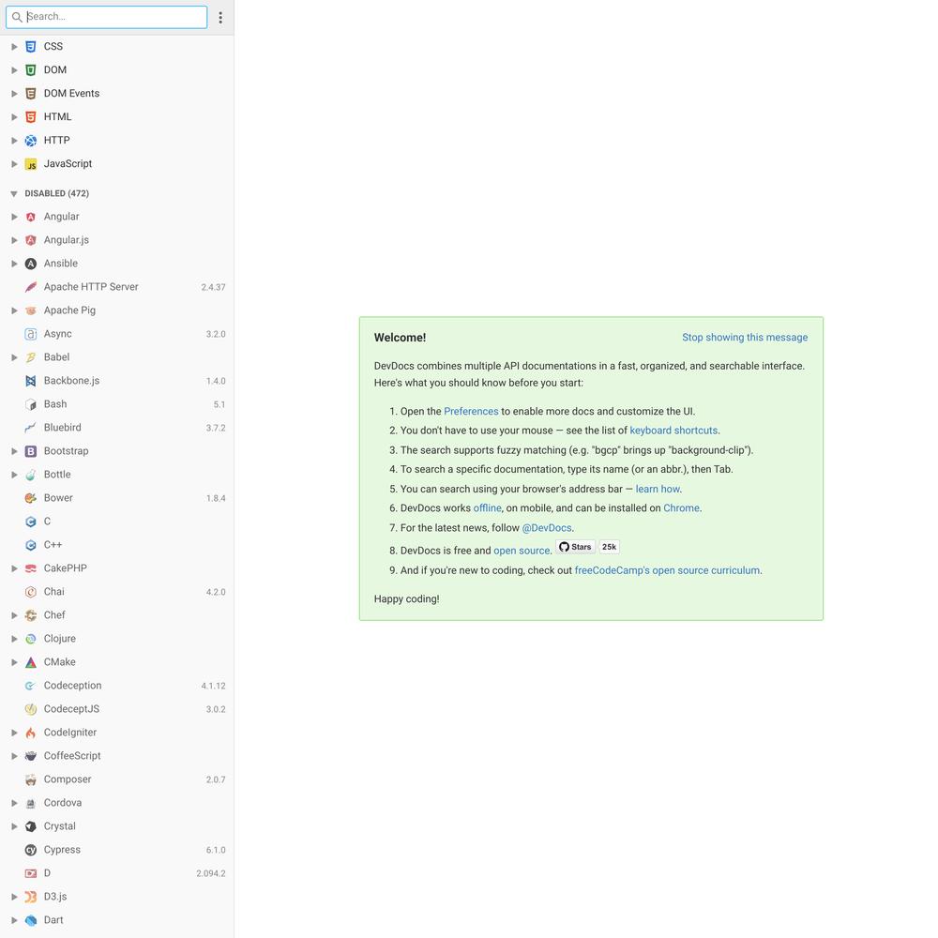Click the CakePHP icon

coord(31,568)
